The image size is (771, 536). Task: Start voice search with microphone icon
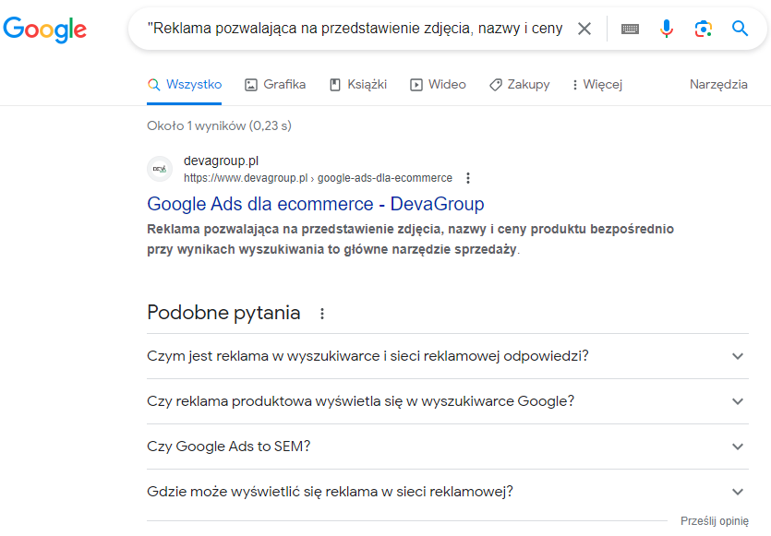tap(667, 29)
